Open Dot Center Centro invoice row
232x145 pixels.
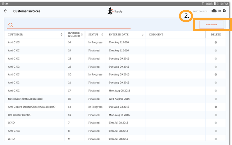(19, 115)
